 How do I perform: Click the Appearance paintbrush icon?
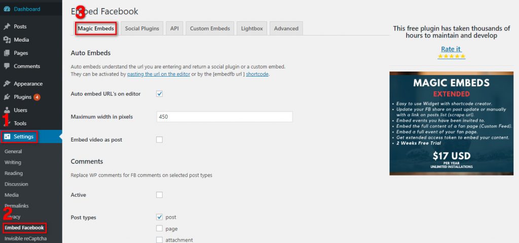pos(7,84)
